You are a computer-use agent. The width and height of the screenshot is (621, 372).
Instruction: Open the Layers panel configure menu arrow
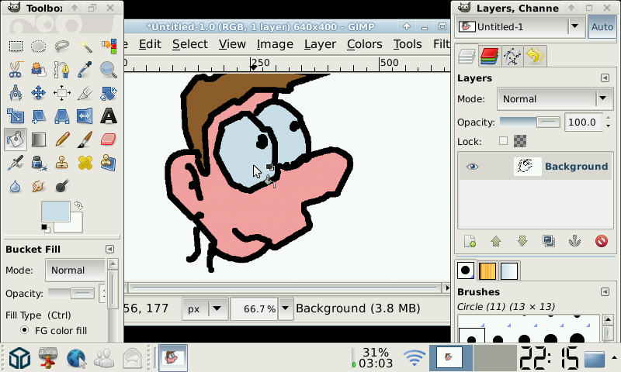(605, 77)
